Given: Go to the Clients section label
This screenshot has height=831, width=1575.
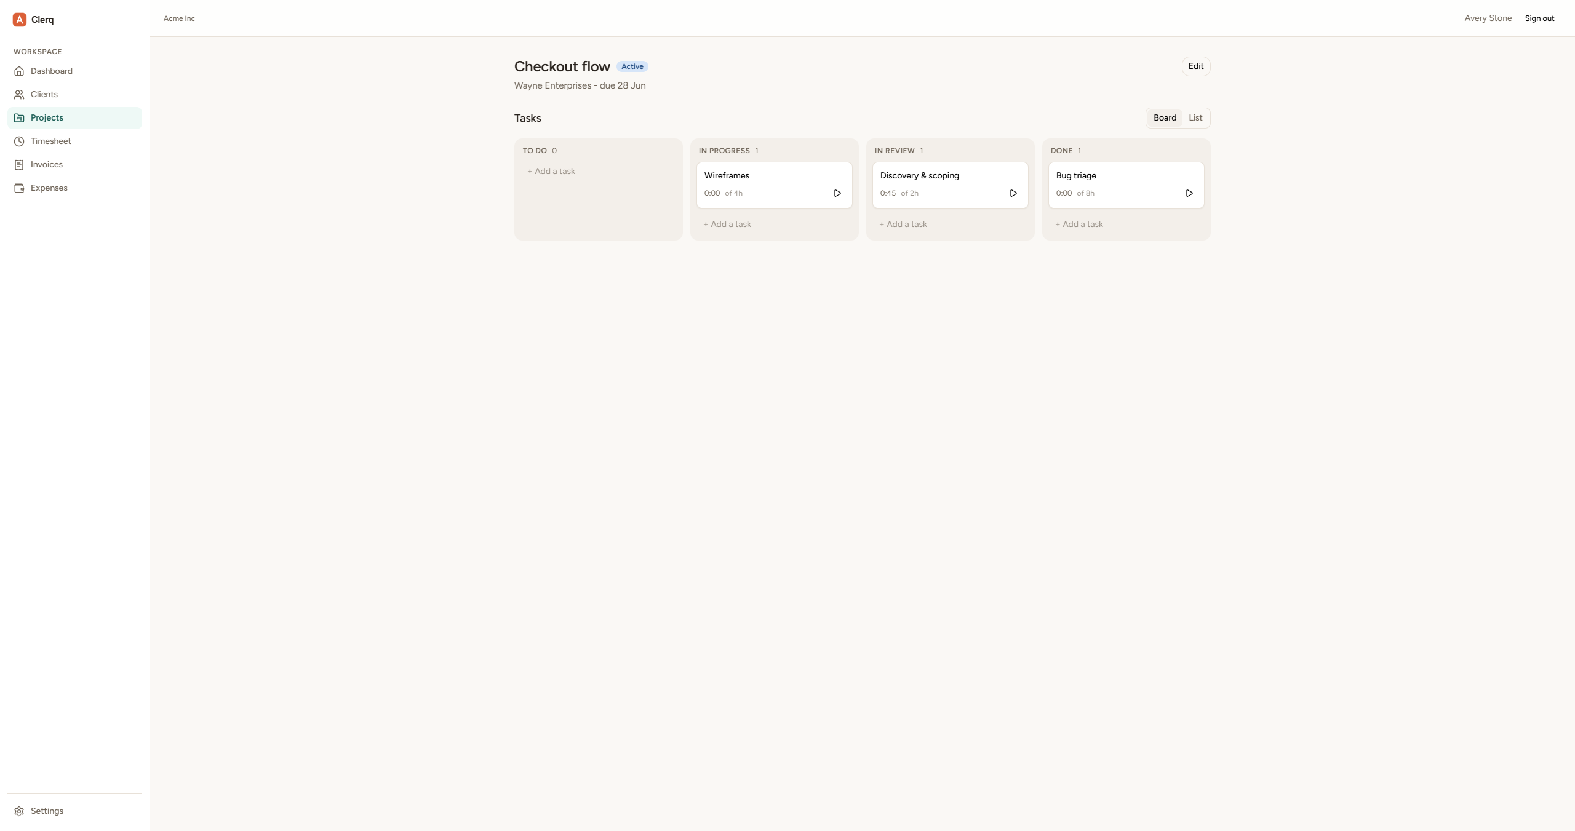Looking at the screenshot, I should click(44, 95).
